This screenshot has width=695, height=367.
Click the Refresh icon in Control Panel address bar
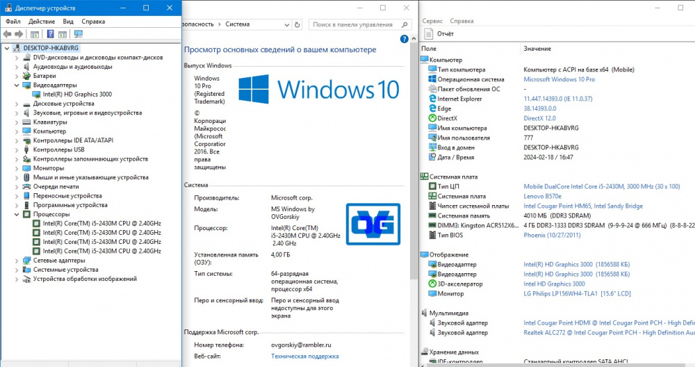(x=297, y=25)
